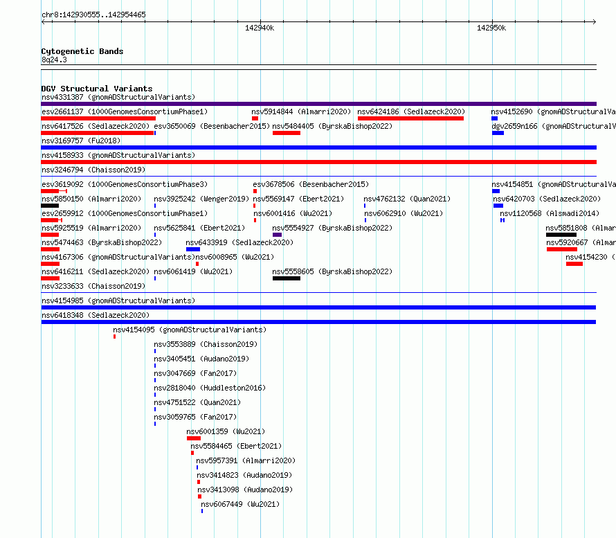The width and height of the screenshot is (616, 538).
Task: Select nsv3246794 (Chaisson2019) label
Action: click(93, 170)
